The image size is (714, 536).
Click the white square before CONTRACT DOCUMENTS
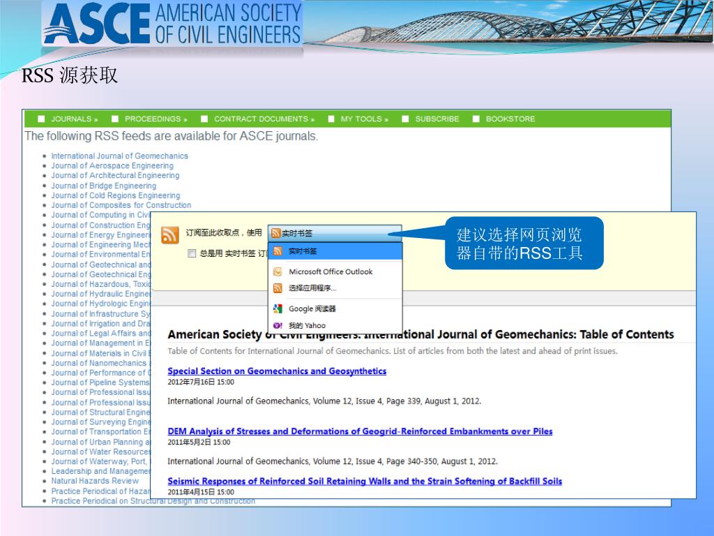coord(204,119)
